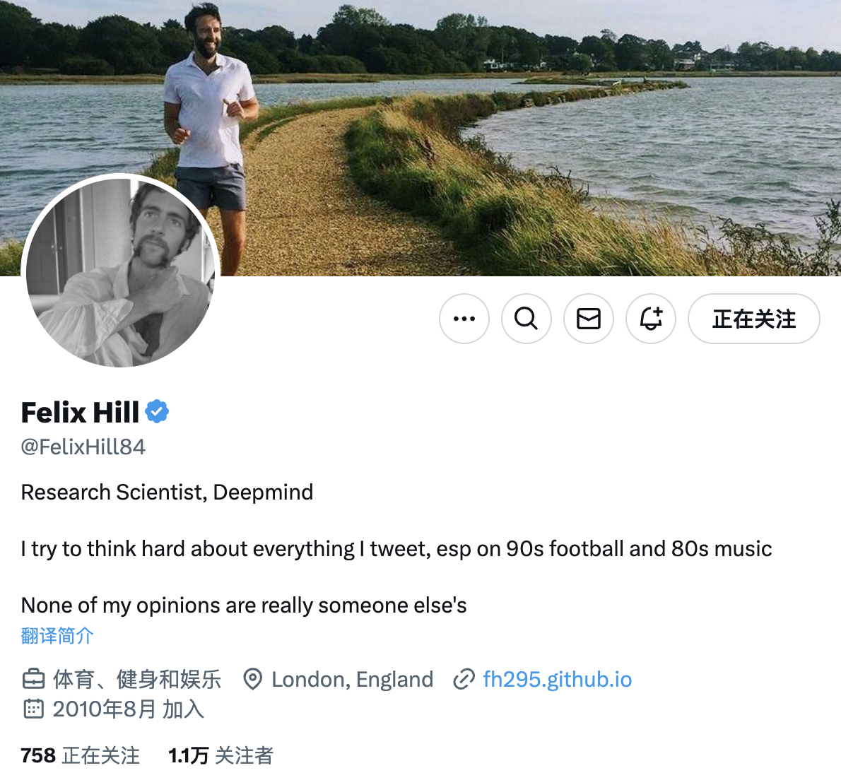Click the link chain icon
841x773 pixels.
464,679
